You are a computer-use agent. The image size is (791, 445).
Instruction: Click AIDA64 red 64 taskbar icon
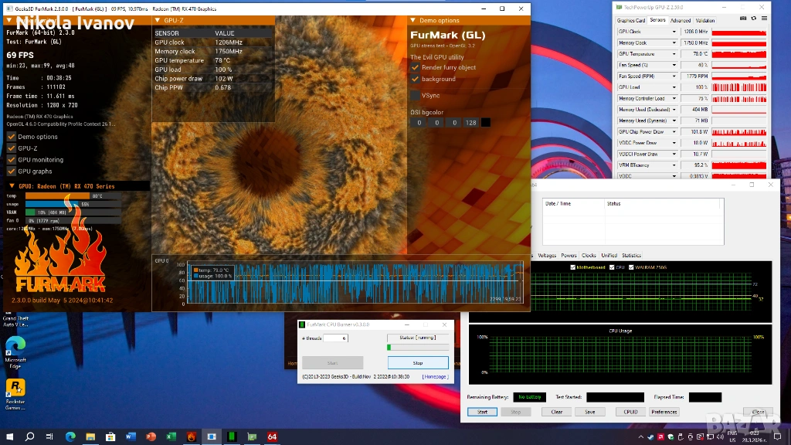(x=272, y=437)
